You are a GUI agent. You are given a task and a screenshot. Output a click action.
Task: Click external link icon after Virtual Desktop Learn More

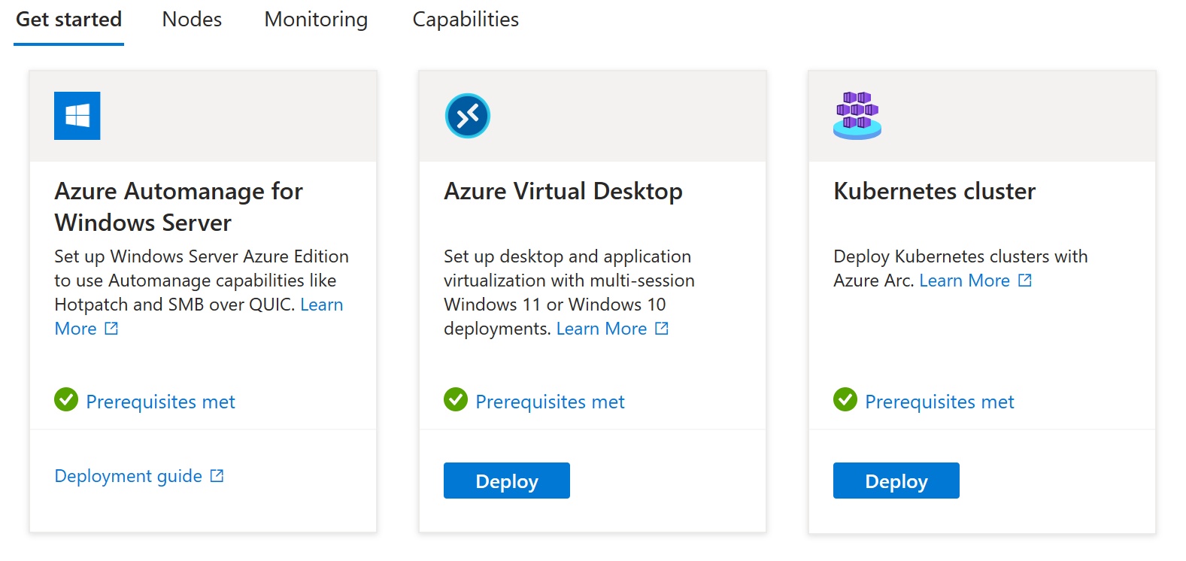pos(662,328)
